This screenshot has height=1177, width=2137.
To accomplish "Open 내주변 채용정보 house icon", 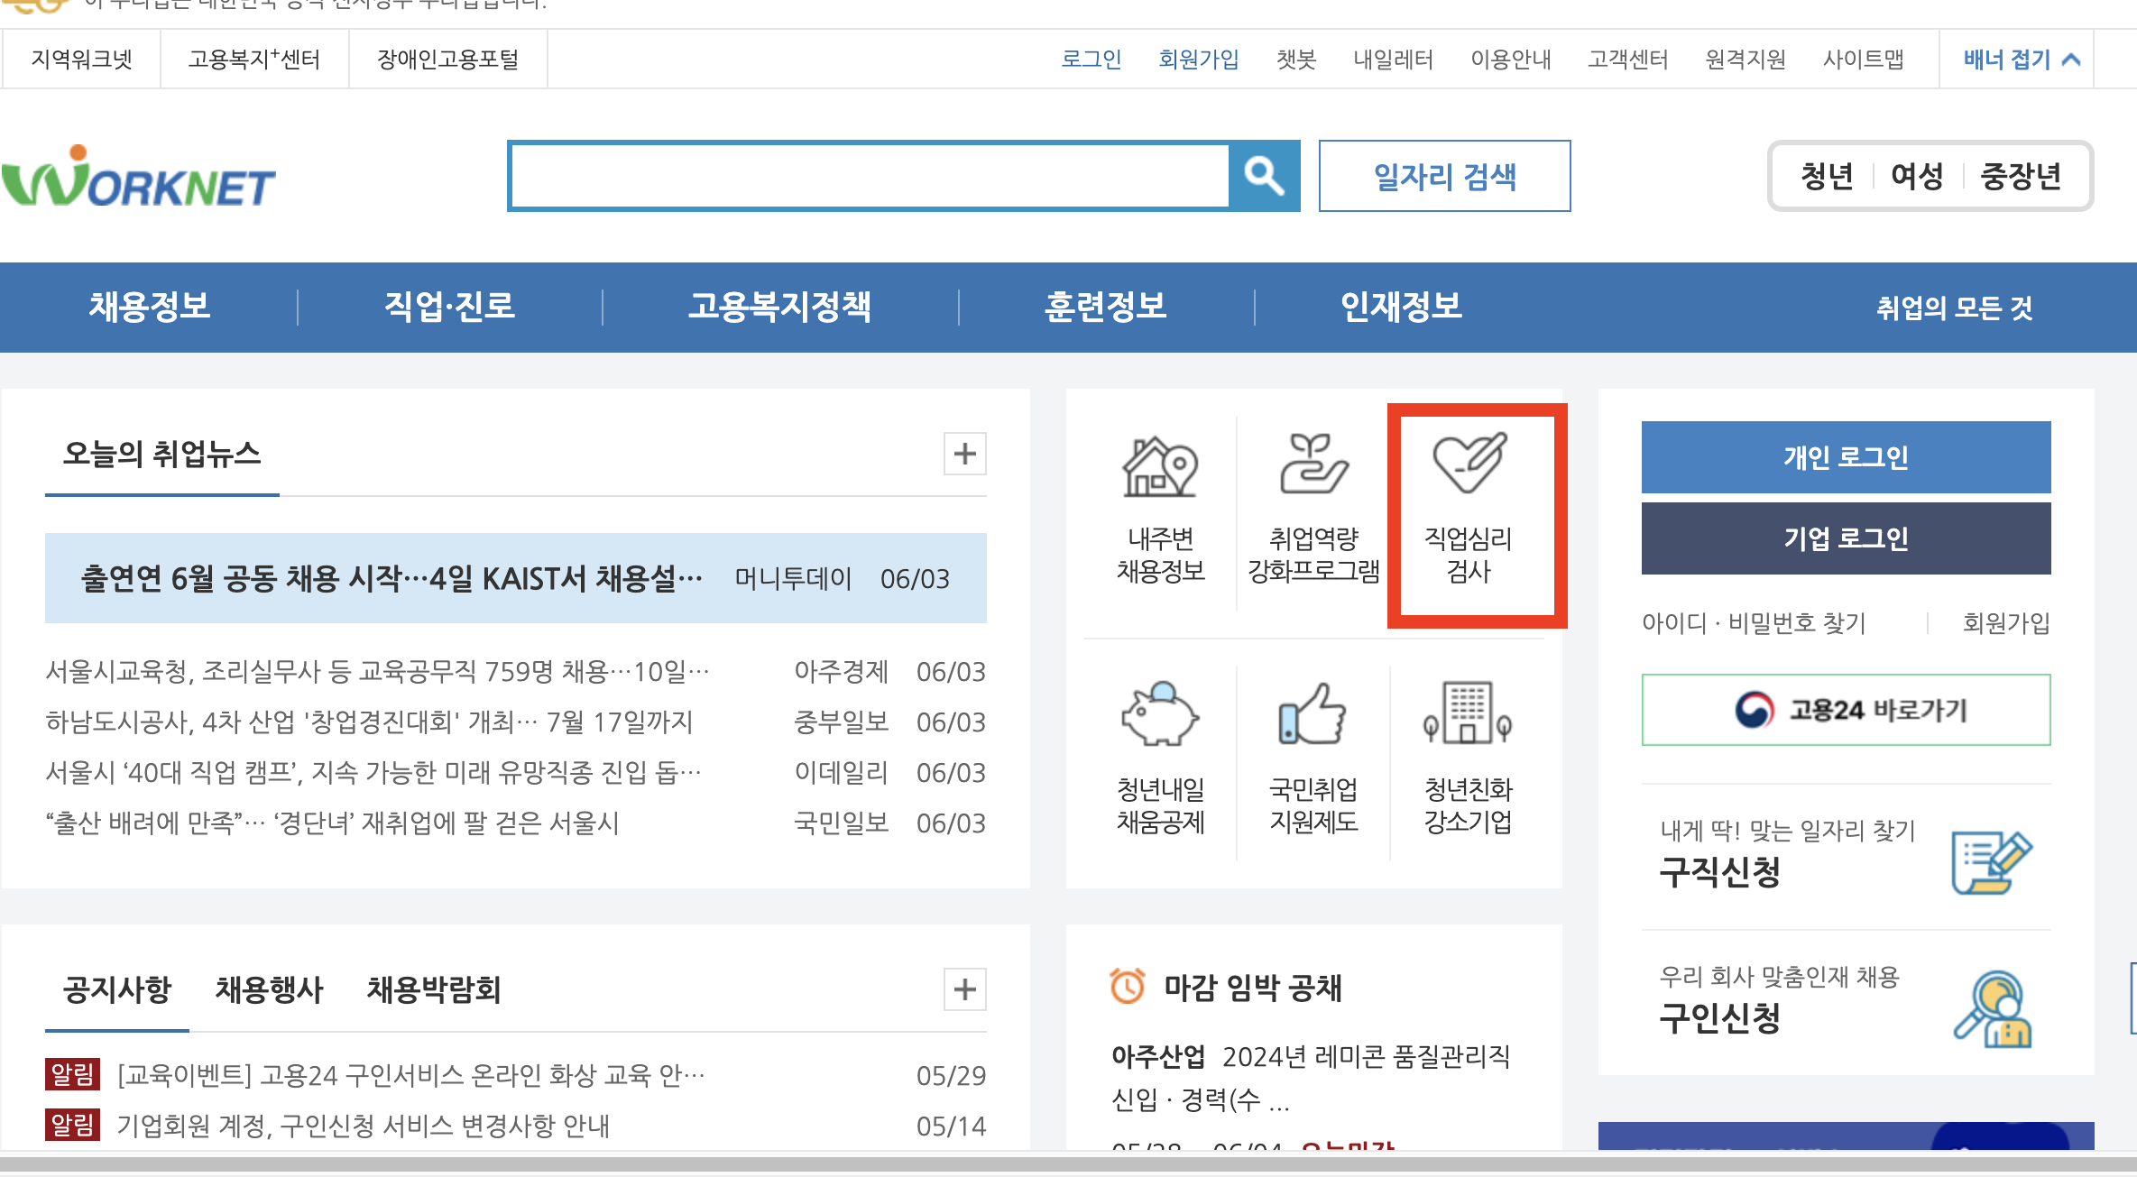I will click(x=1159, y=466).
